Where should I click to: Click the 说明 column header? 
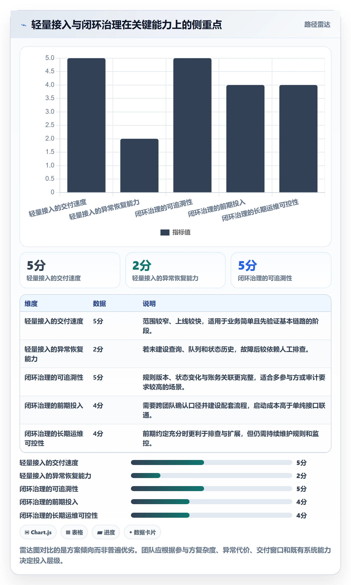coord(149,304)
